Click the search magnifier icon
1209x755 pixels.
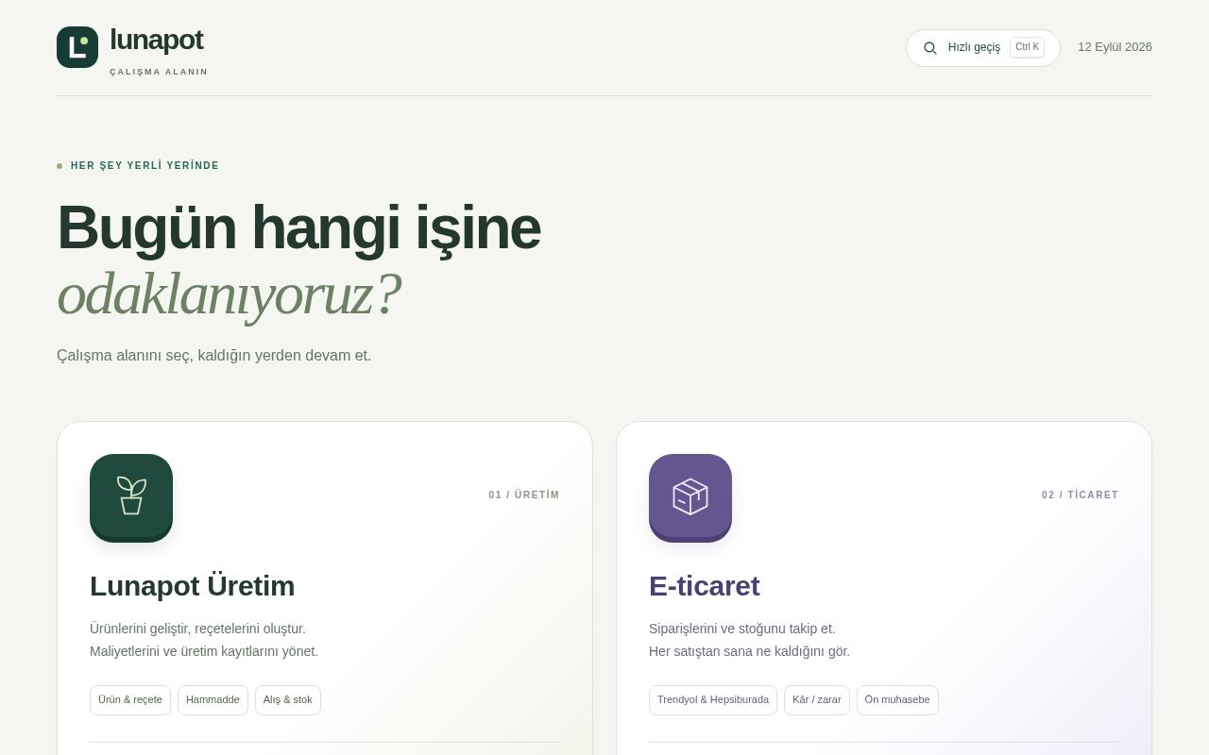tap(930, 48)
